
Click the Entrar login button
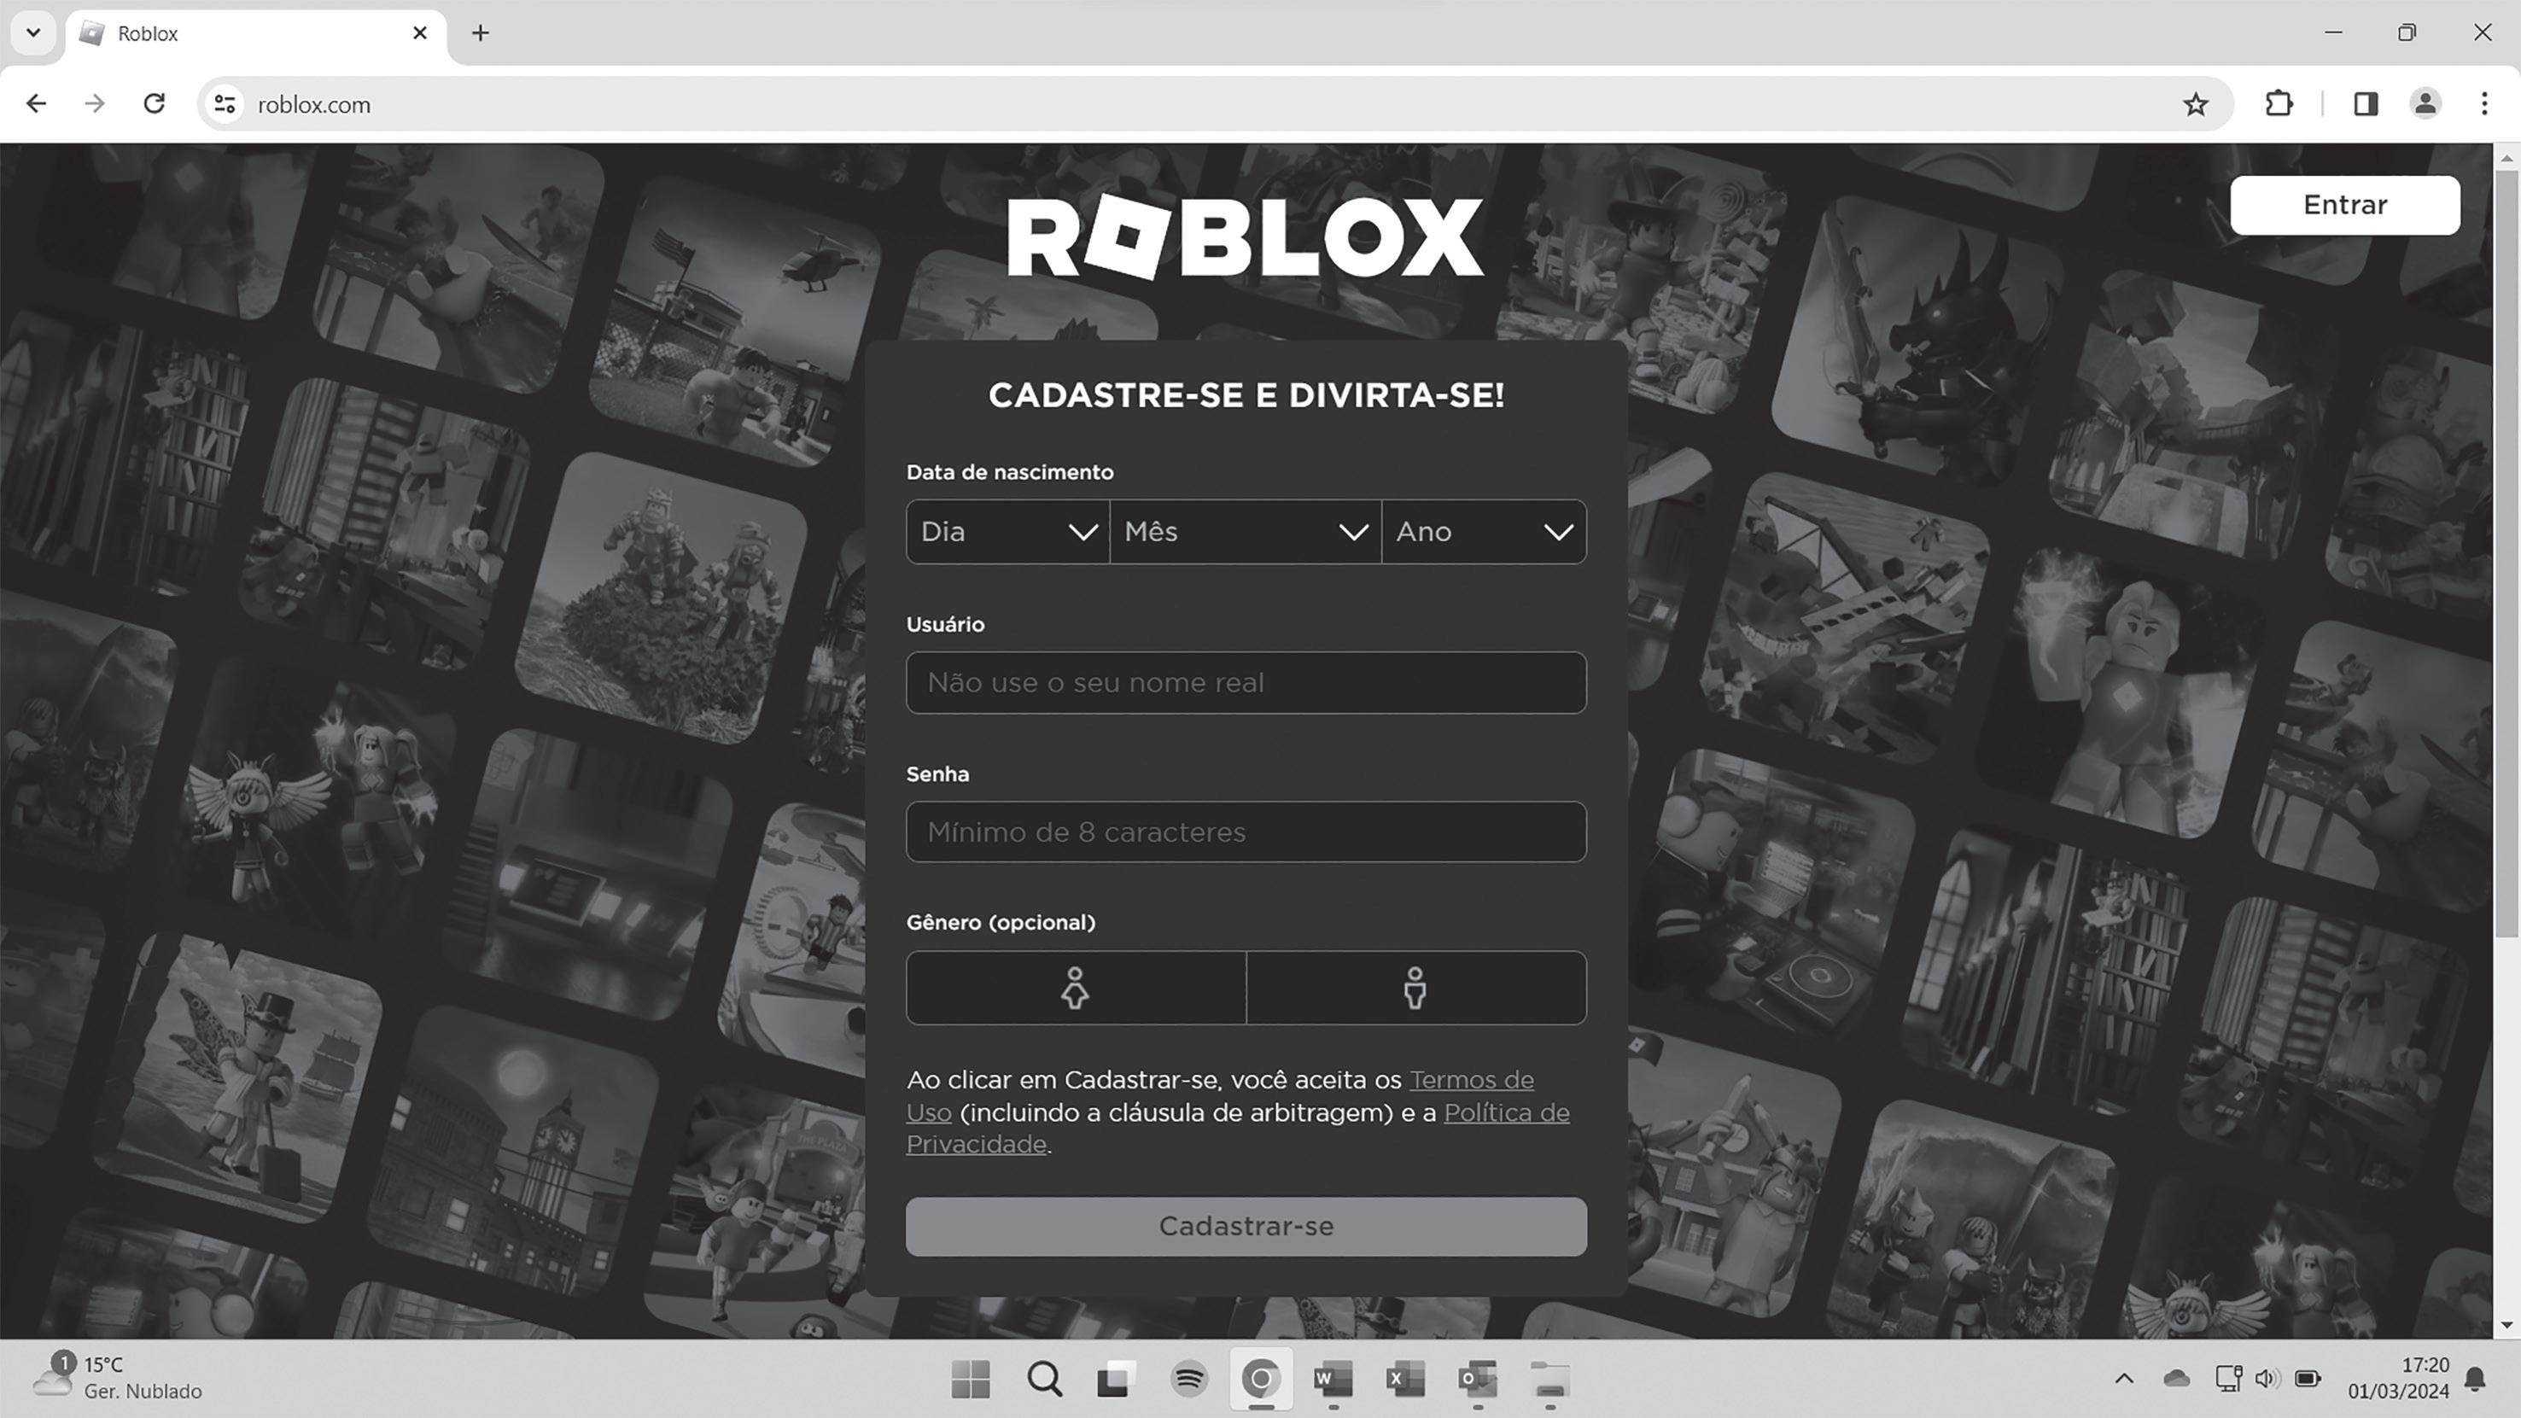(x=2344, y=205)
